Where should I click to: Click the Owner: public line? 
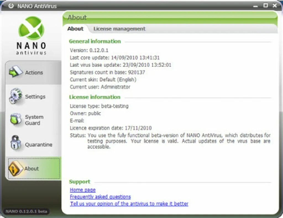coord(85,113)
